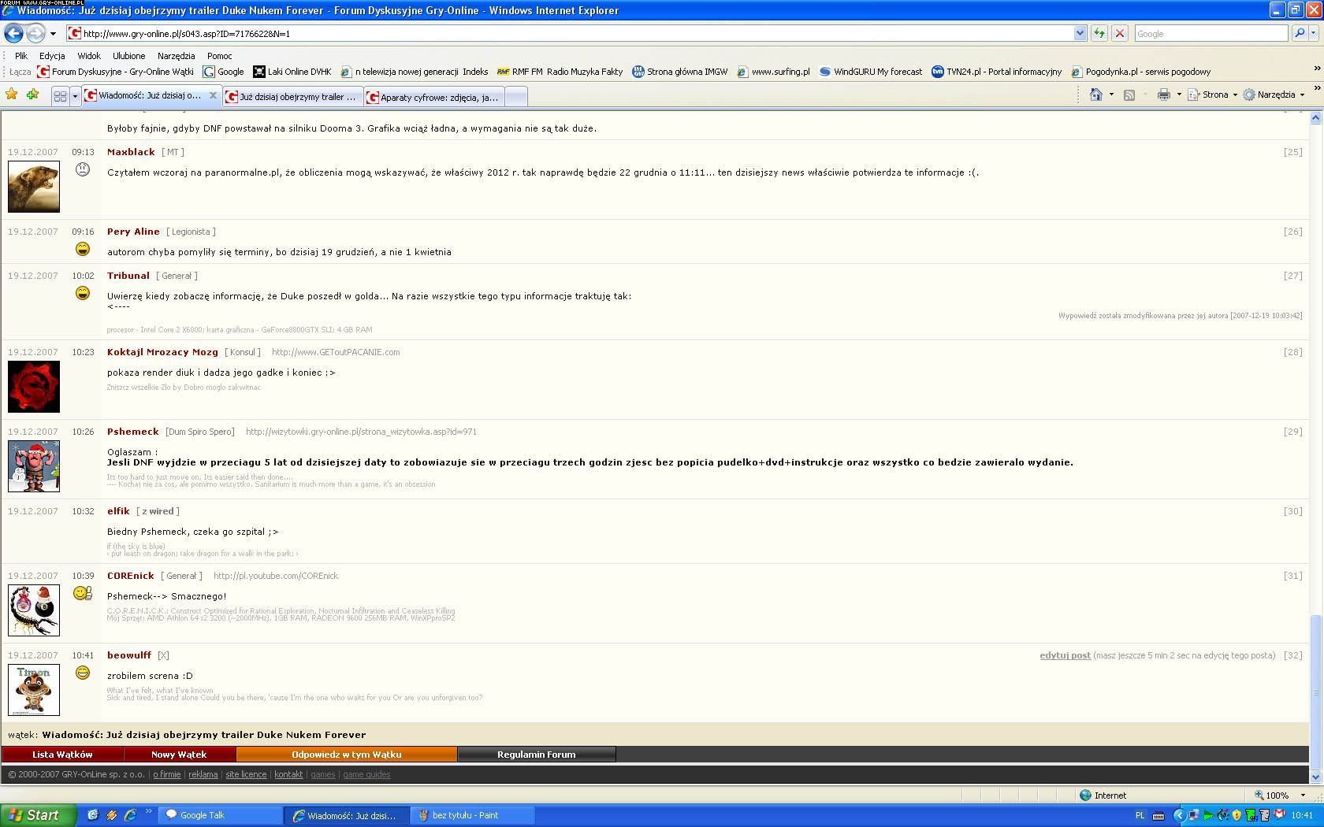This screenshot has height=827, width=1324.
Task: Click the search magnifier icon
Action: coord(1300,33)
